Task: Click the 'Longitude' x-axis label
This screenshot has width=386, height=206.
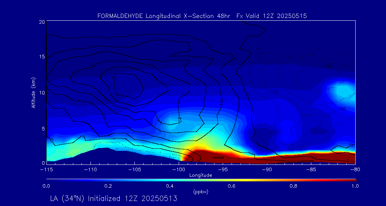Action: [201, 176]
